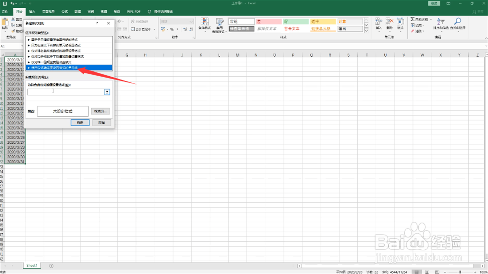Open the File menu tab
This screenshot has width=488, height=274.
tap(5, 11)
